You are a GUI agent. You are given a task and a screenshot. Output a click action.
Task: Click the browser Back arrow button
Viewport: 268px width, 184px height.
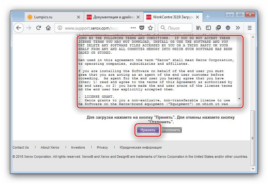(19, 28)
